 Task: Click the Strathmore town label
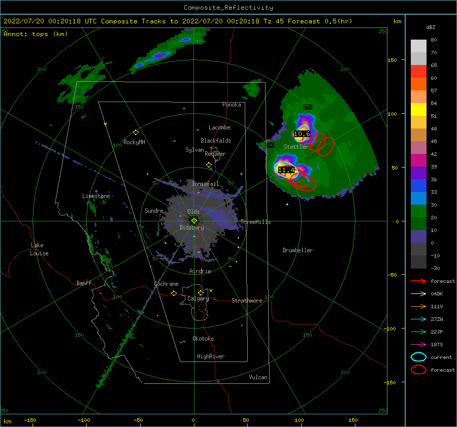[x=247, y=301]
